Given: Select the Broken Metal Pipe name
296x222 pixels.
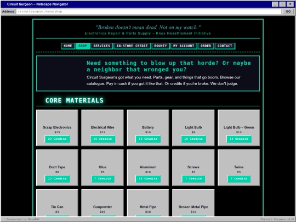Looking at the screenshot, I should pyautogui.click(x=193, y=207).
